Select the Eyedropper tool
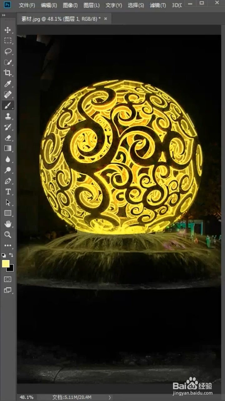Screen dimensions: 225x401 (8, 84)
